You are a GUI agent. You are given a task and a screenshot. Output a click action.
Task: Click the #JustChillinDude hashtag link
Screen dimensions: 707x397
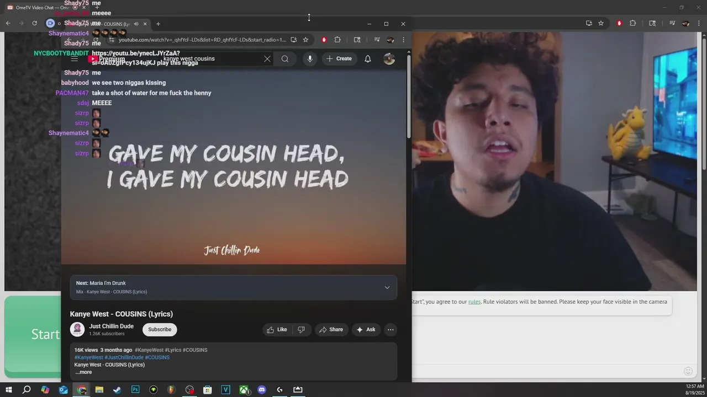click(x=124, y=357)
